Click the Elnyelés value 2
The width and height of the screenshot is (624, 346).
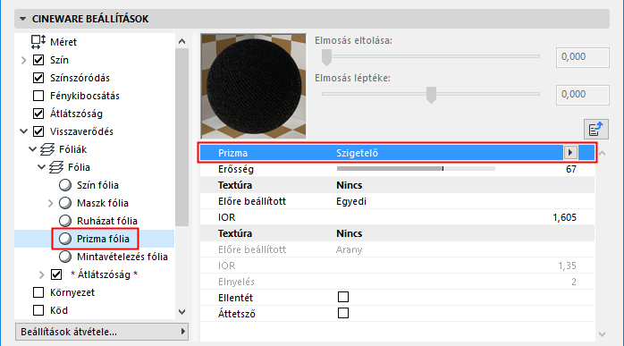pyautogui.click(x=573, y=282)
